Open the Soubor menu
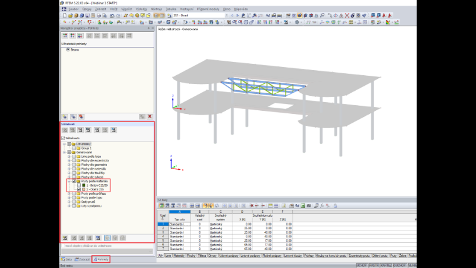The width and height of the screenshot is (476, 268). click(x=73, y=9)
